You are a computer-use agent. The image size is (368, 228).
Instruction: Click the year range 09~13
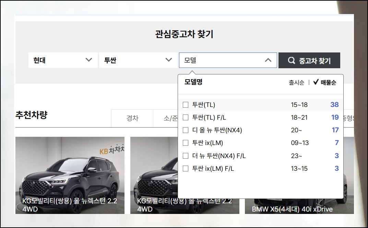click(300, 143)
